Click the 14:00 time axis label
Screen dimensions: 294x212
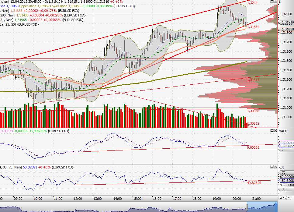117,199
